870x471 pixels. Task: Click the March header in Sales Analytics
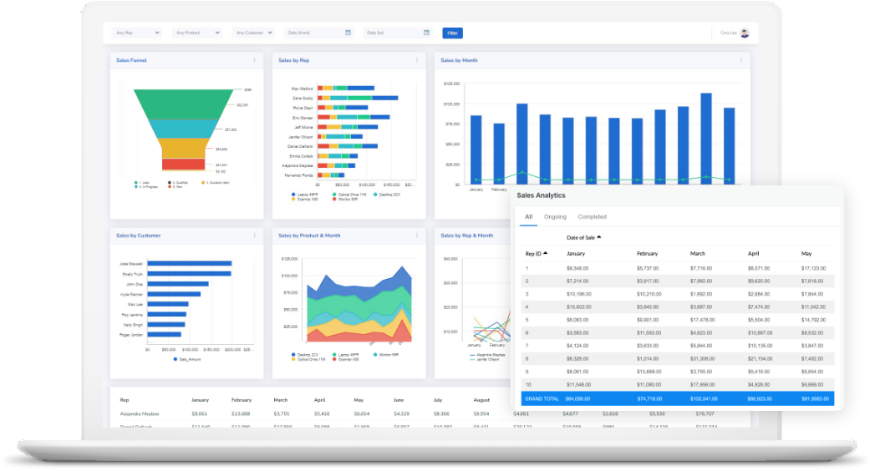pos(698,253)
